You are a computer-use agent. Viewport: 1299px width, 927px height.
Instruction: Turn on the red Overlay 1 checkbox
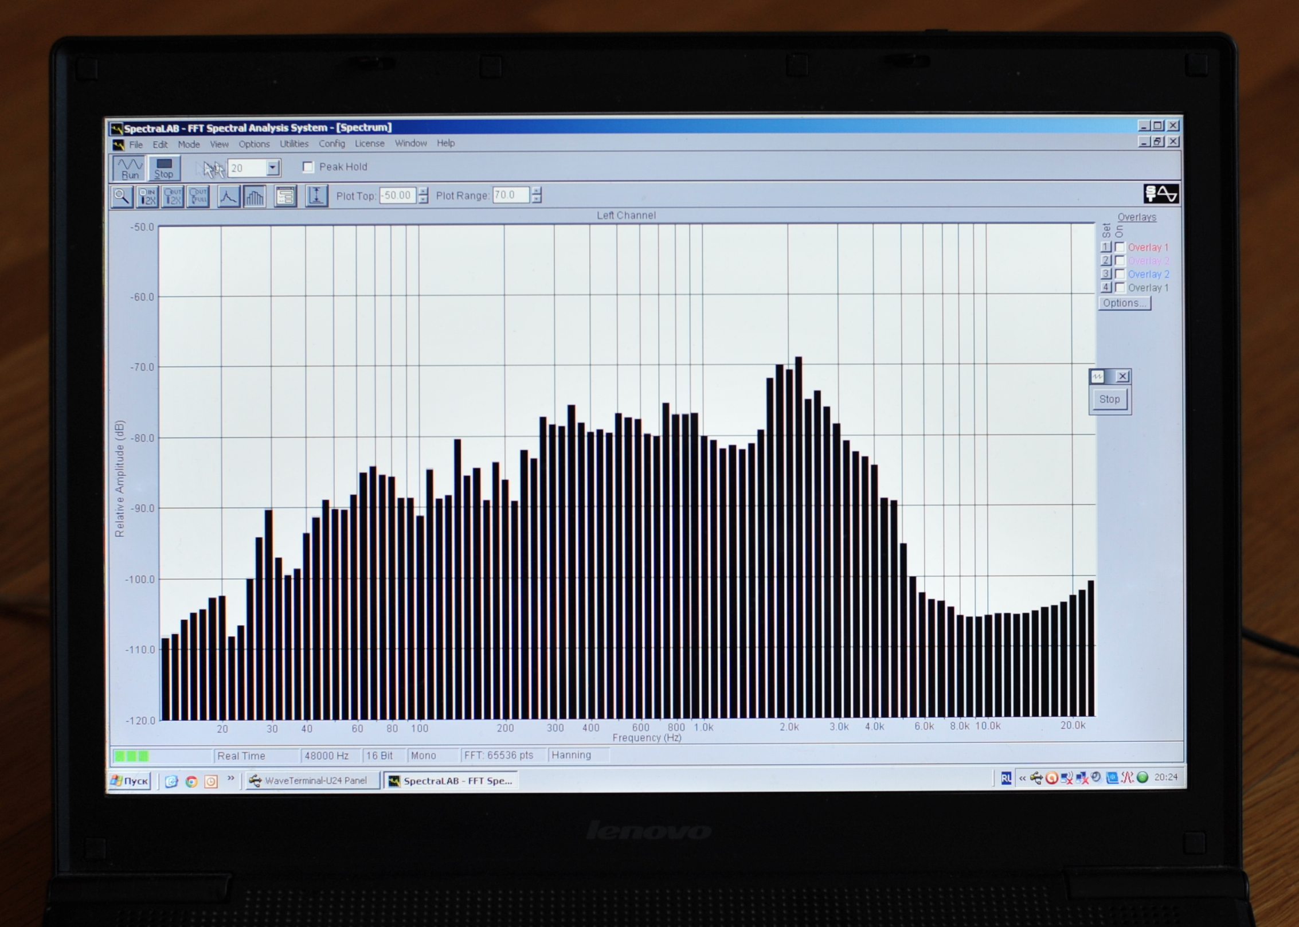pyautogui.click(x=1120, y=247)
